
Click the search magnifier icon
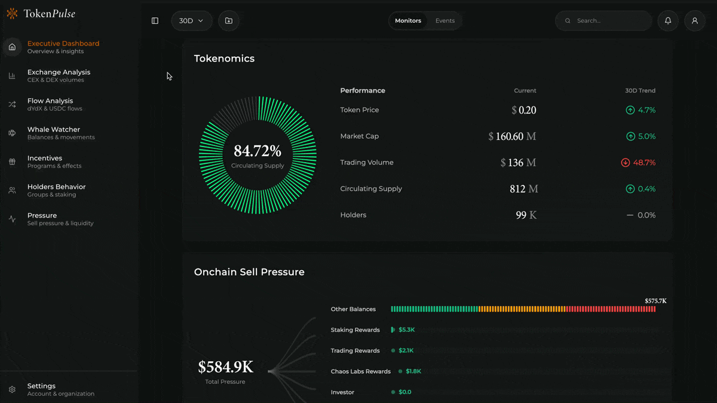coord(567,20)
